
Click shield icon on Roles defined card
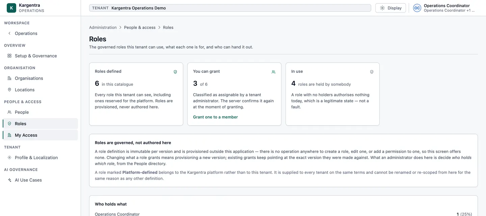175,72
